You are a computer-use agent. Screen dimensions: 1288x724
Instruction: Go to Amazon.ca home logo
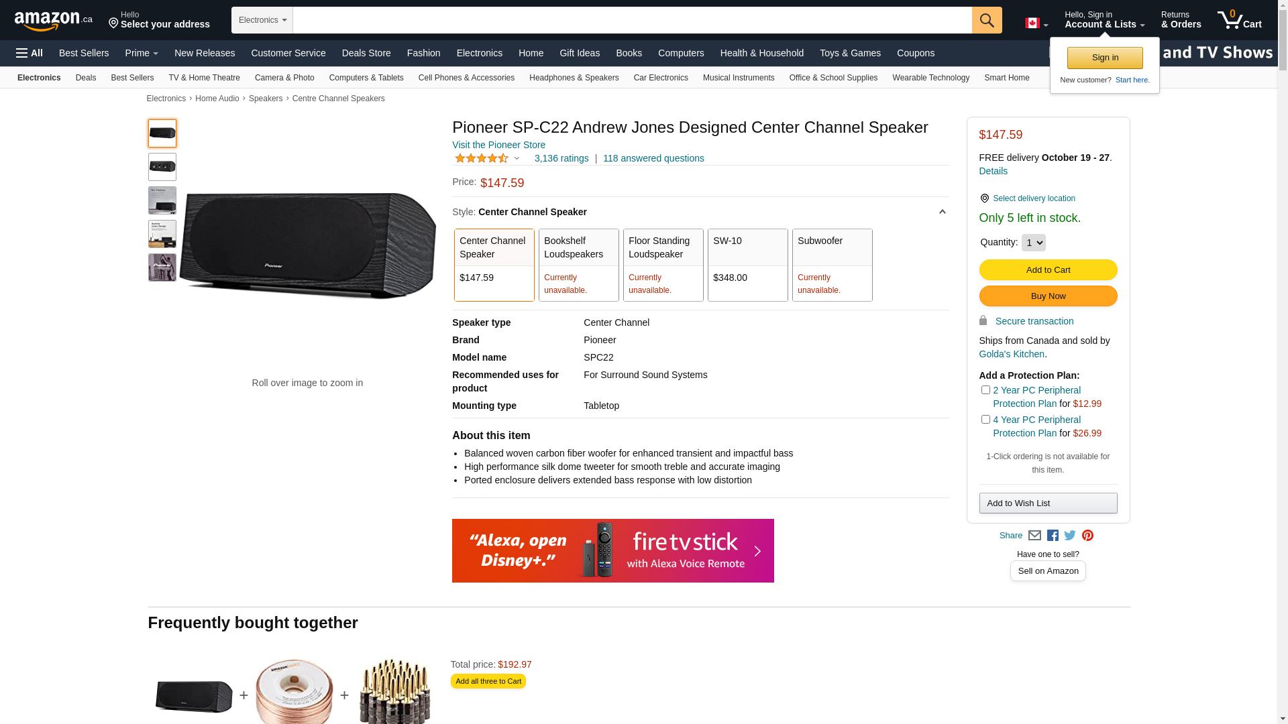54,21
